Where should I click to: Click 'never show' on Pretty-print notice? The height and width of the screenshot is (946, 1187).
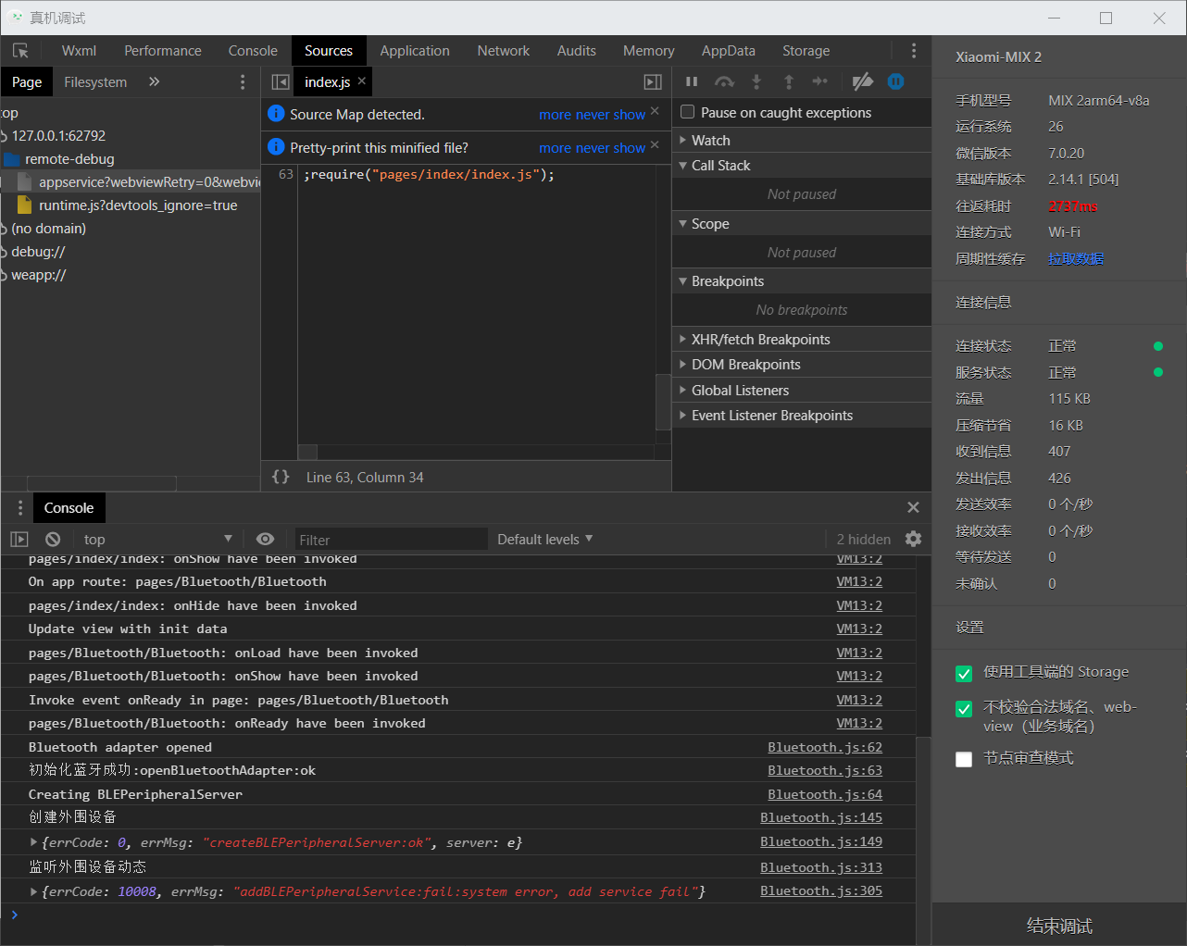[610, 148]
